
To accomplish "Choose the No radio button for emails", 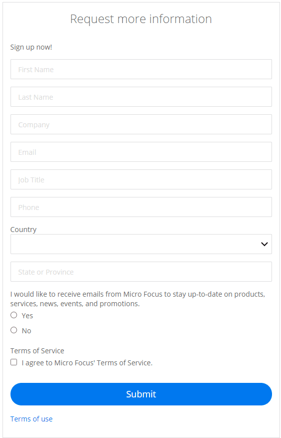I will 13,330.
